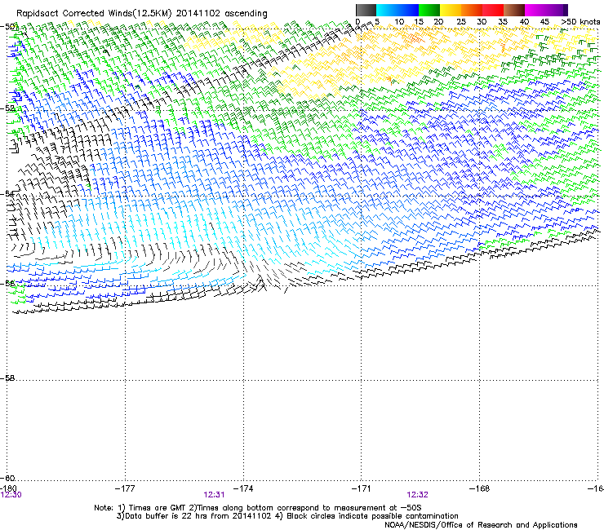Click the purple '12:32' time label
Image resolution: width=604 pixels, height=530 pixels.
tap(418, 495)
